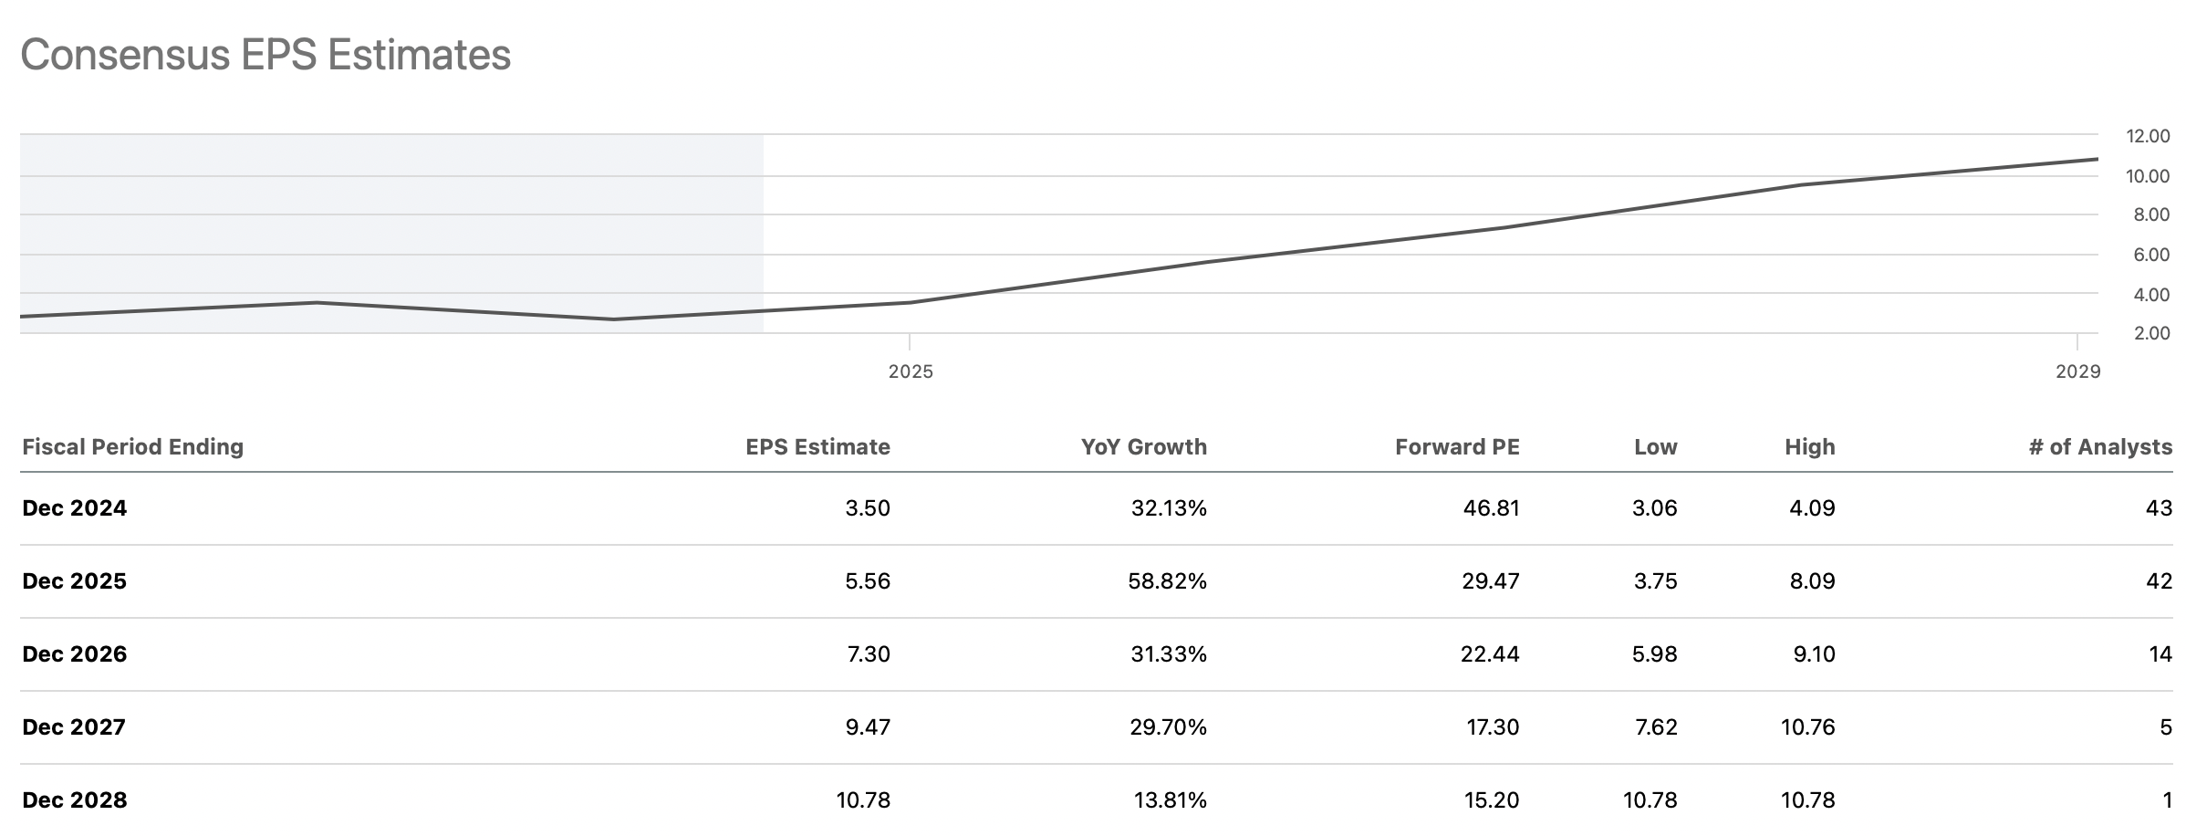Click the 58.82% YoY growth value

(1167, 581)
